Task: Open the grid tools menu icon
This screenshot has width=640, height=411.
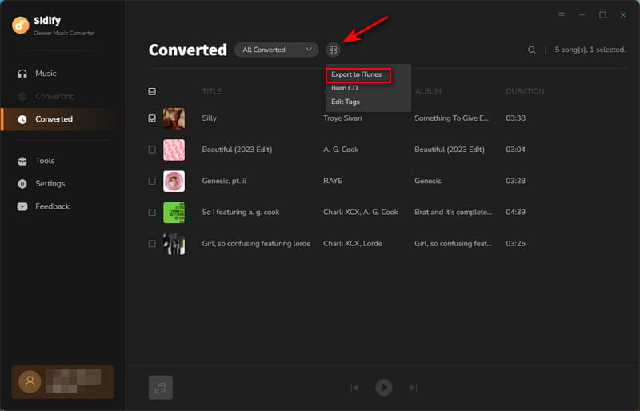Action: point(333,50)
